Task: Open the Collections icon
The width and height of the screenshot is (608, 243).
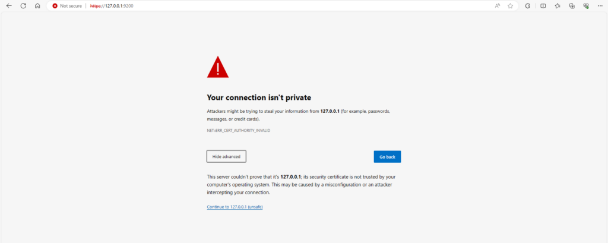Action: tap(572, 6)
